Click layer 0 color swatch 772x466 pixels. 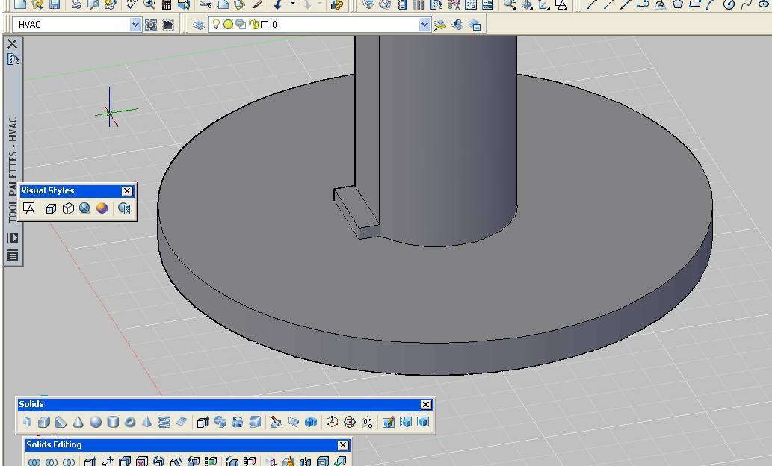point(265,25)
